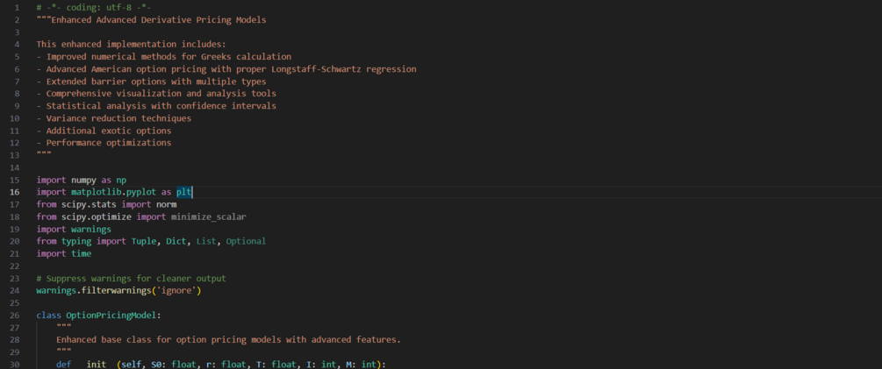Click the 'Optional' type in typing import
Screen dimensions: 882x369
point(246,241)
